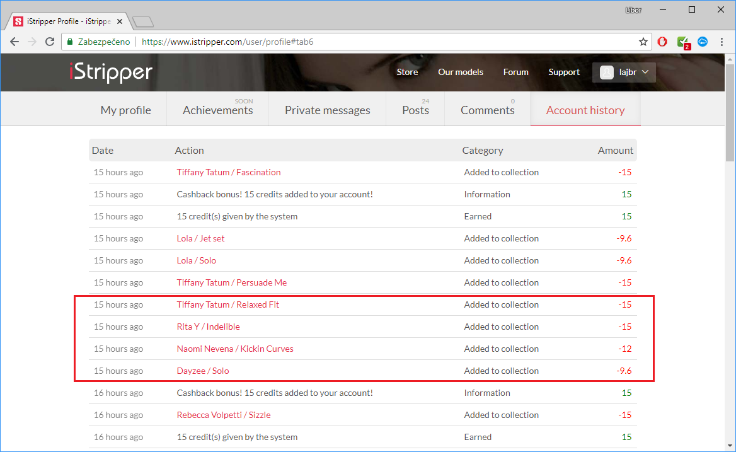The height and width of the screenshot is (452, 736).
Task: Open Lola / Jet set link
Action: 200,238
